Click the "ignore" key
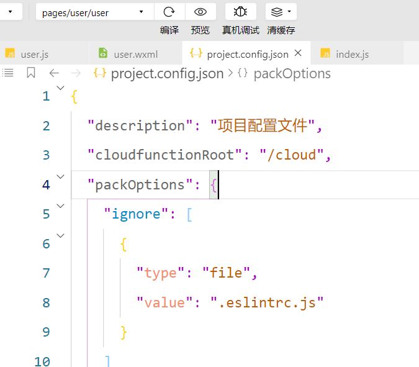This screenshot has height=367, width=419. [136, 214]
